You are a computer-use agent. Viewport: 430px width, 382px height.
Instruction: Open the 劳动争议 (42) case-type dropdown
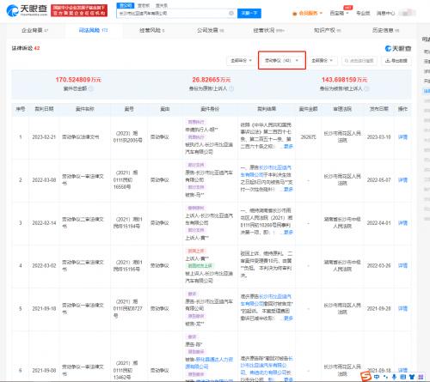point(281,61)
